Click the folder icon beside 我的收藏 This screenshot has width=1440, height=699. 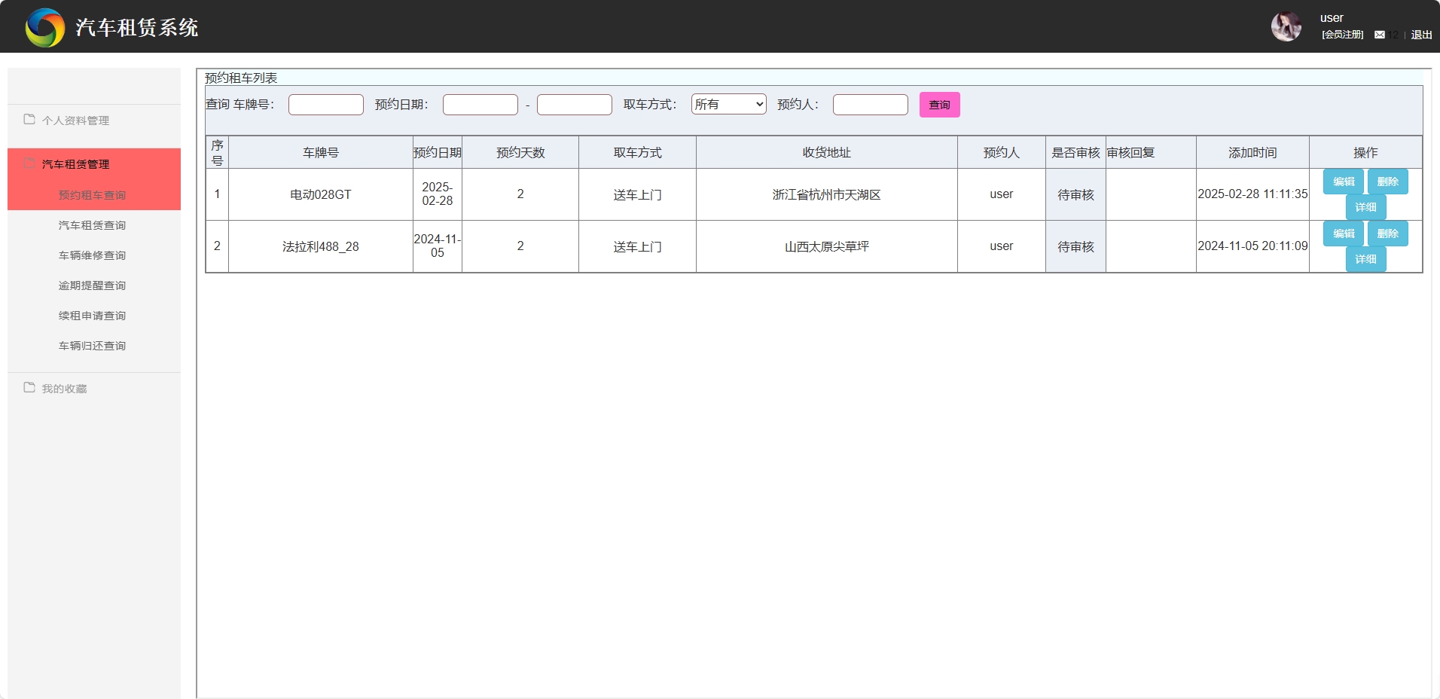29,388
